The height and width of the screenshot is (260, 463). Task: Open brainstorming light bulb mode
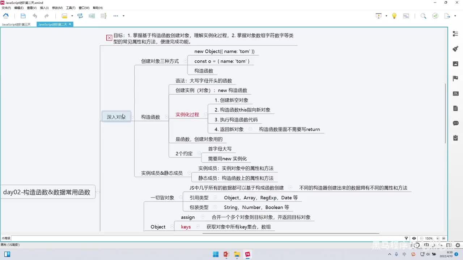click(x=394, y=16)
